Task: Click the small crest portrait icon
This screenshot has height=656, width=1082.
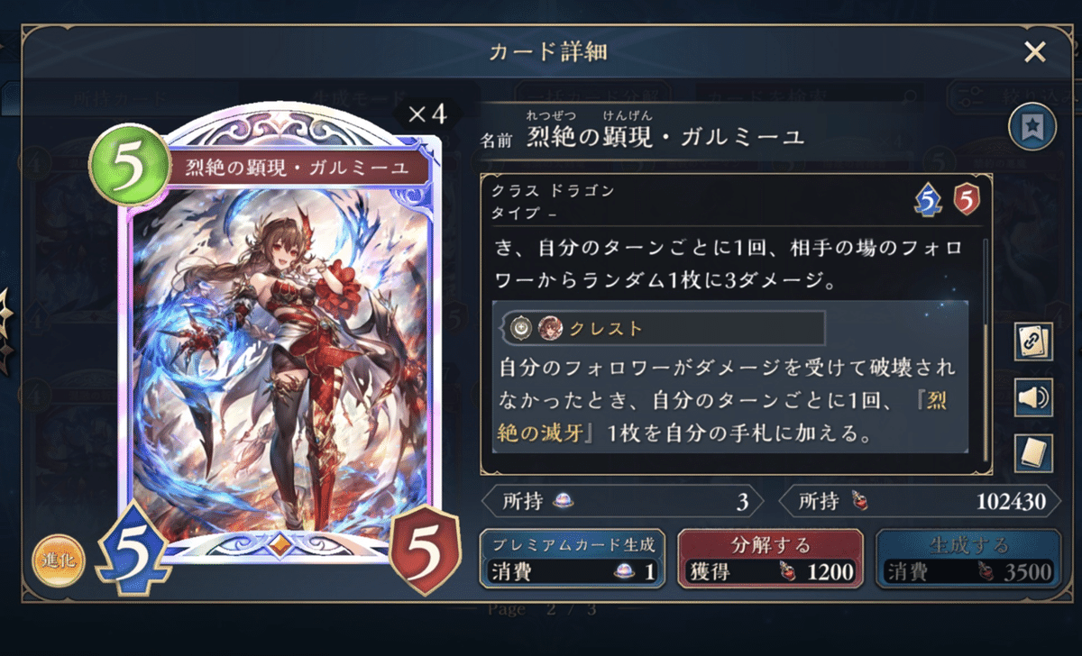Action: tap(548, 329)
